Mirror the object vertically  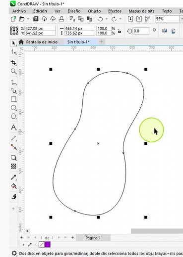173,31
